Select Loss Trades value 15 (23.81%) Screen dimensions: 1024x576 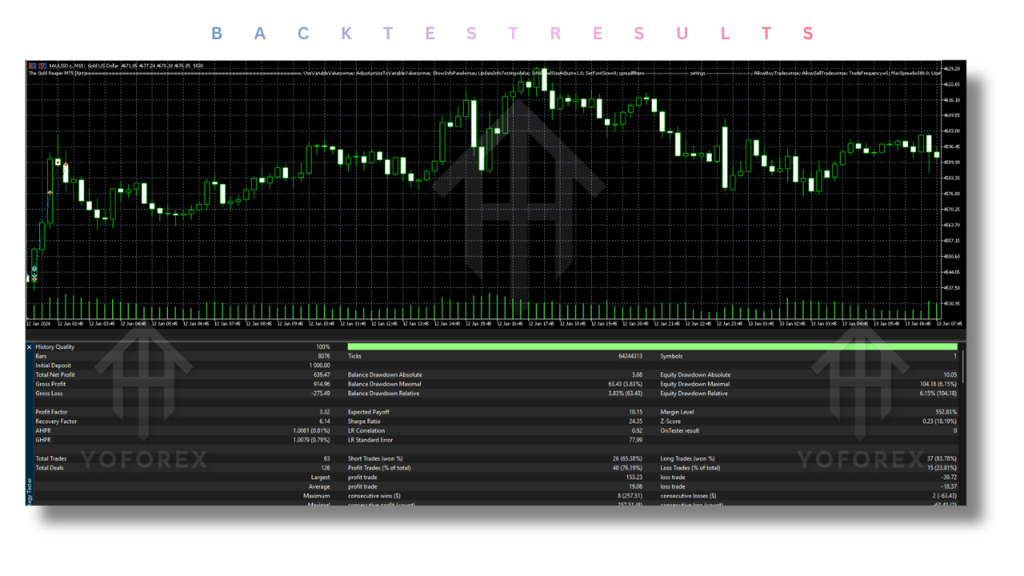(x=941, y=468)
